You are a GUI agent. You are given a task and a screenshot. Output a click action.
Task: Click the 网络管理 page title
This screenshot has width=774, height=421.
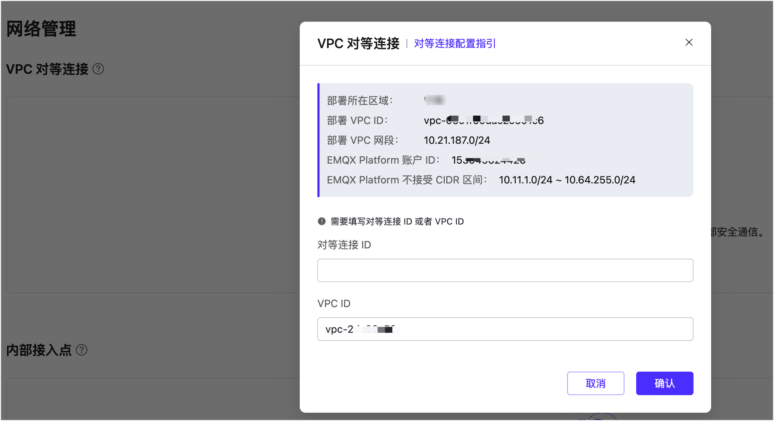tap(41, 29)
